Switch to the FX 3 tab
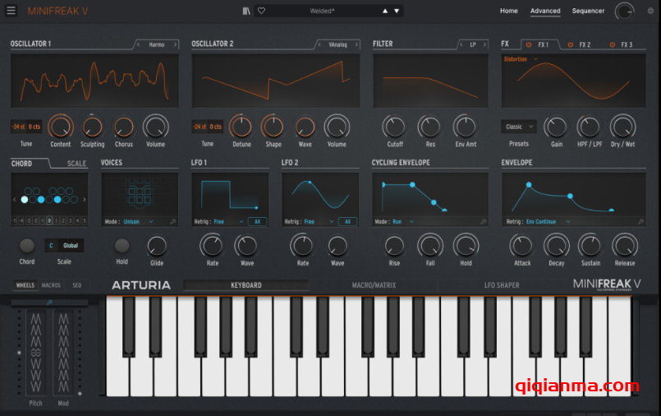 tap(627, 44)
